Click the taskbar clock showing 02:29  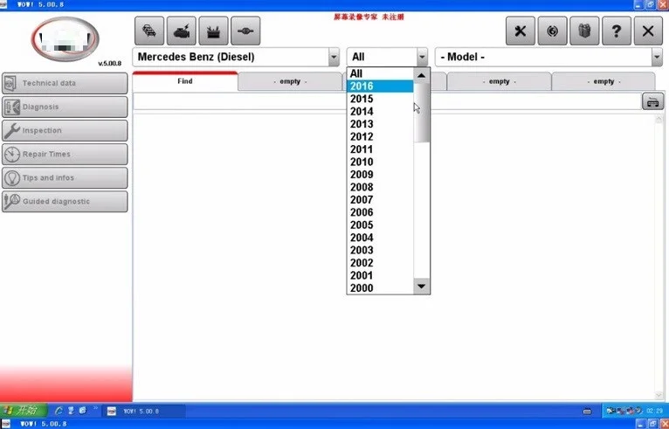point(654,411)
